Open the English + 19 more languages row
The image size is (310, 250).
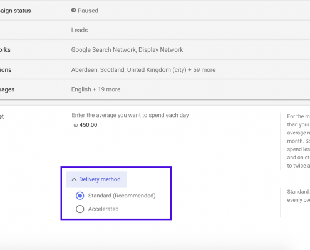(155, 89)
